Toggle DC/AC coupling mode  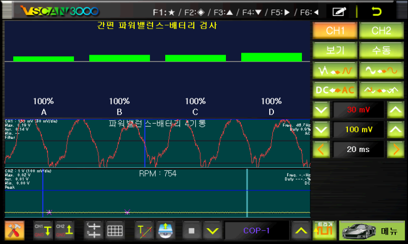coord(335,90)
